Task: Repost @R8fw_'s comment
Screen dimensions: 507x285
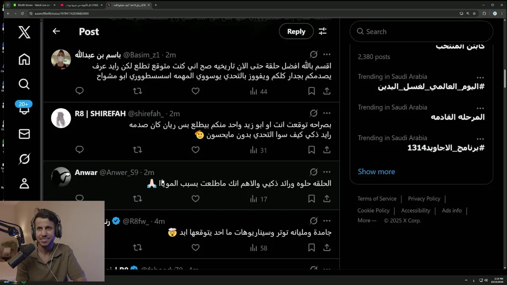Action: (x=137, y=248)
